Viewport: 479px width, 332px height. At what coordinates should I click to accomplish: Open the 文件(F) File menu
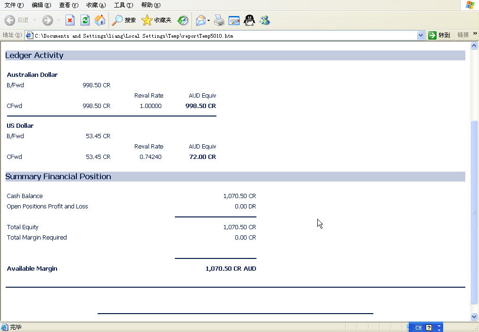(x=14, y=5)
